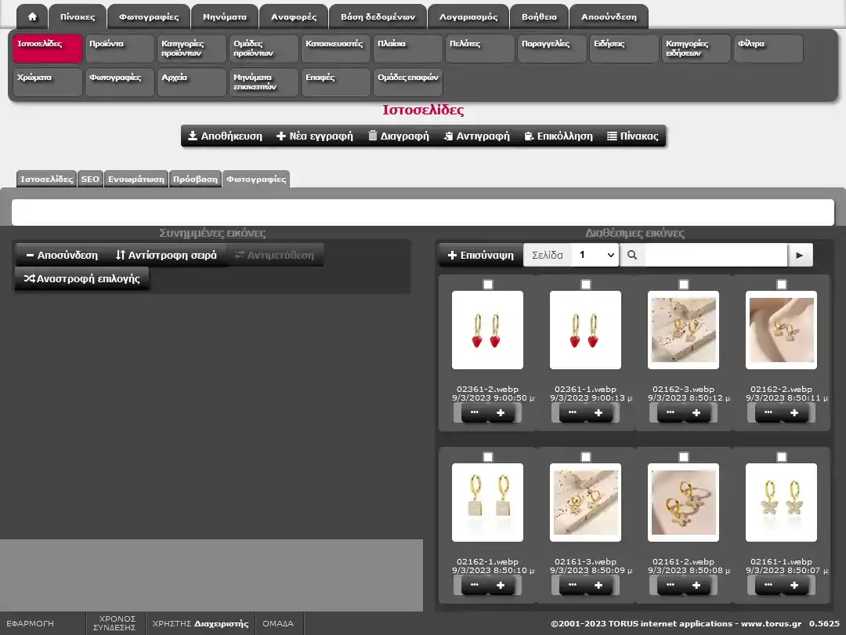Click plus icon under 02361-2.webp
Screen dimensions: 846x635
[501, 413]
